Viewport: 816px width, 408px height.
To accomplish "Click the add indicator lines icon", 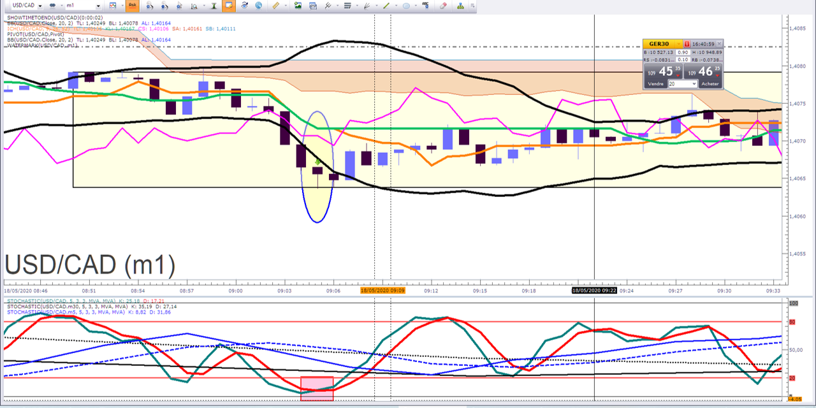I will coord(328,6).
